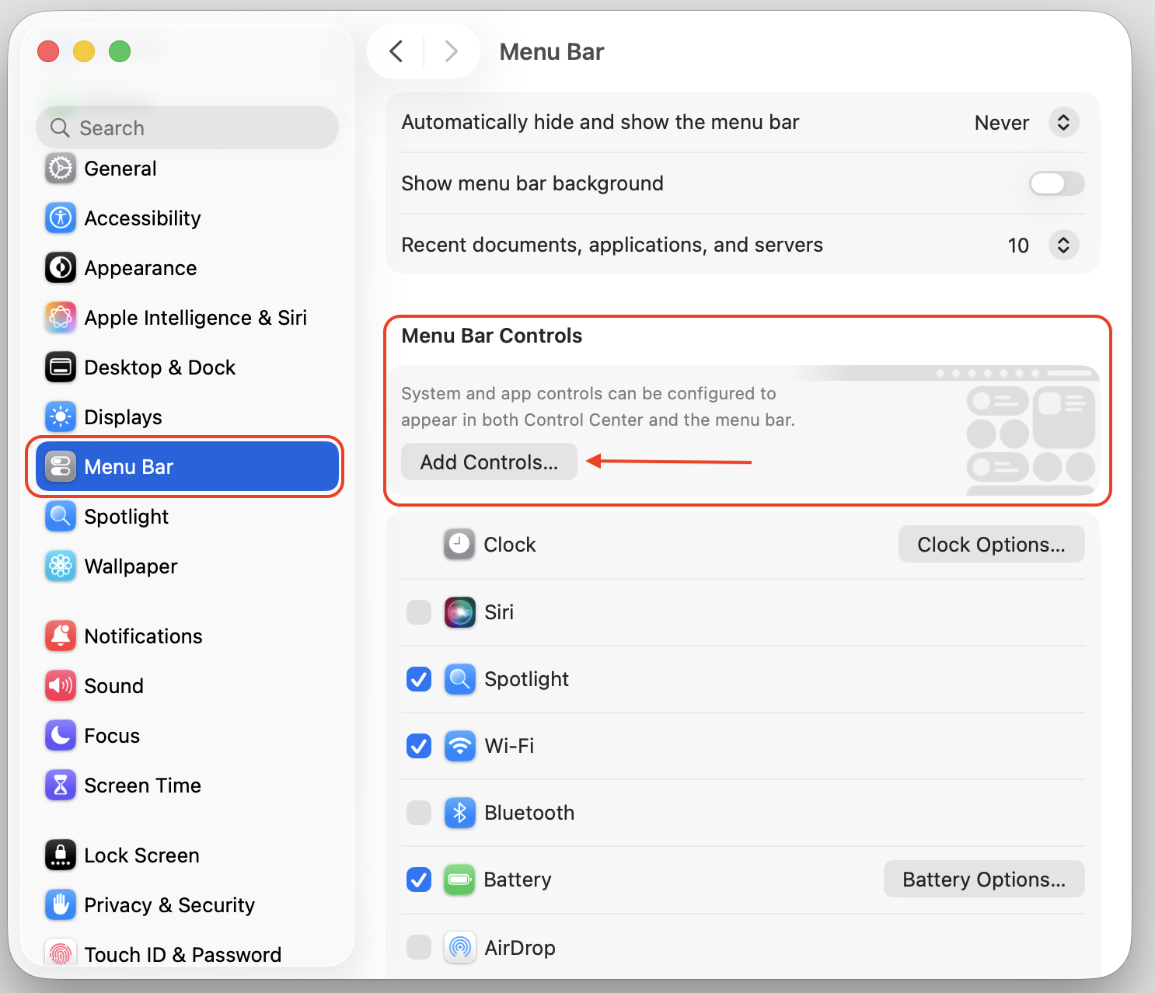Open Desktop & Dock settings

(x=187, y=368)
